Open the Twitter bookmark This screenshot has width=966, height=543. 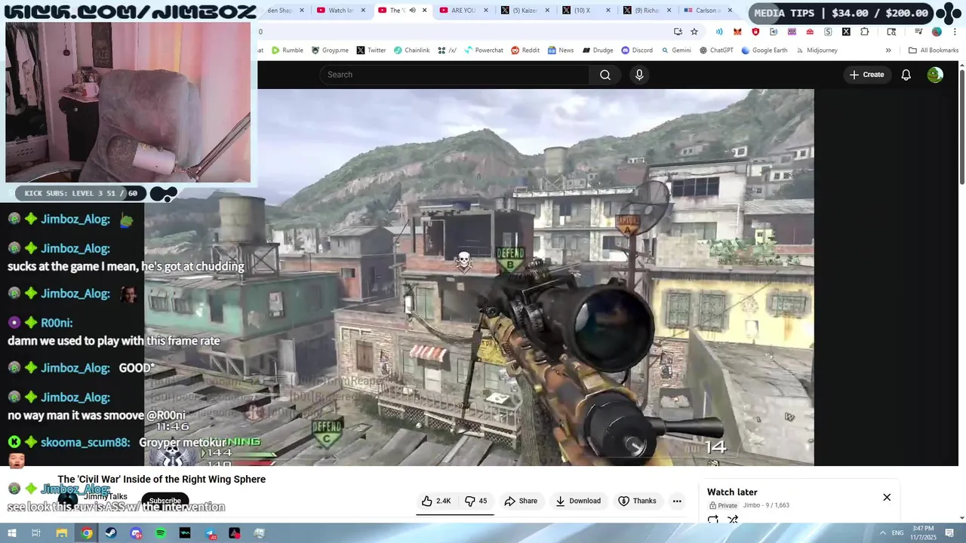pos(371,51)
